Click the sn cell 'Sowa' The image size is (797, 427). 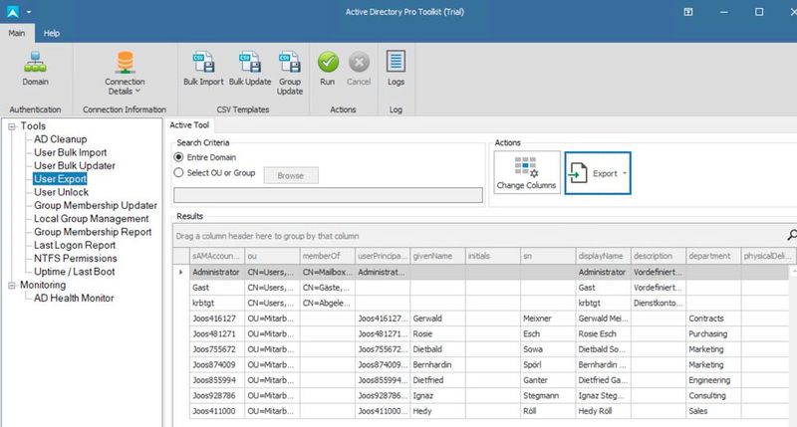pyautogui.click(x=548, y=349)
